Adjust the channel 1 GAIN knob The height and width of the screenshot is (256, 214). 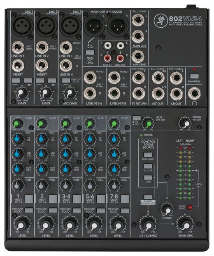21,93
